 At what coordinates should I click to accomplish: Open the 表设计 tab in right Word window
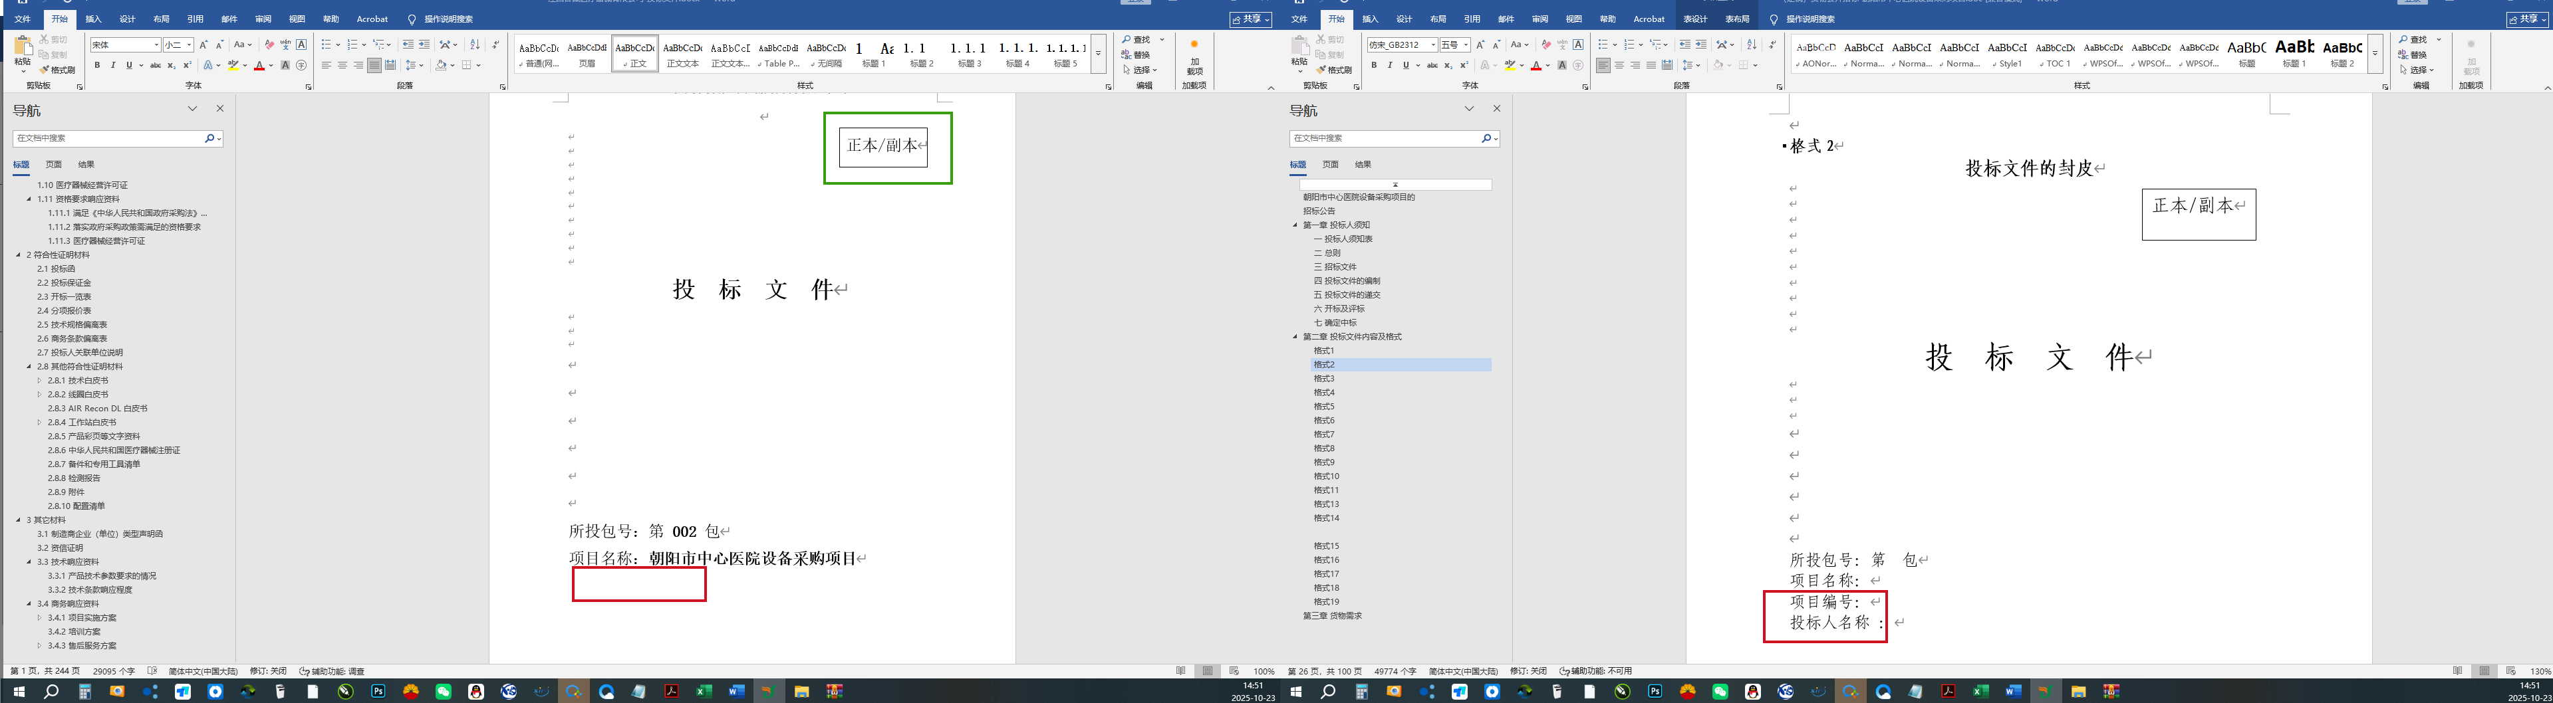tap(1696, 19)
